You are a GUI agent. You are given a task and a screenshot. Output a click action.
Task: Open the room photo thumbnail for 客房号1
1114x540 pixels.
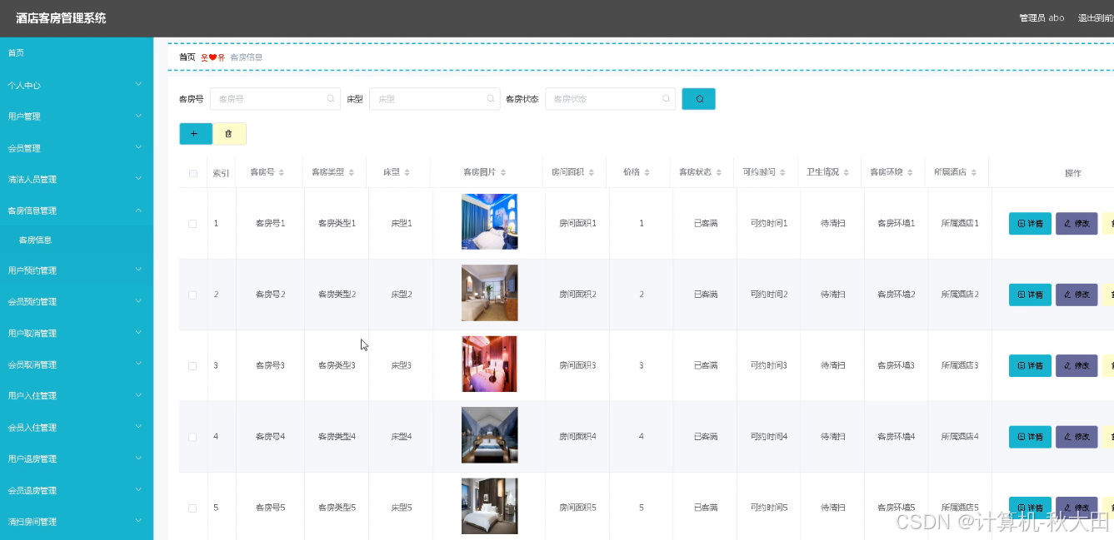click(490, 221)
